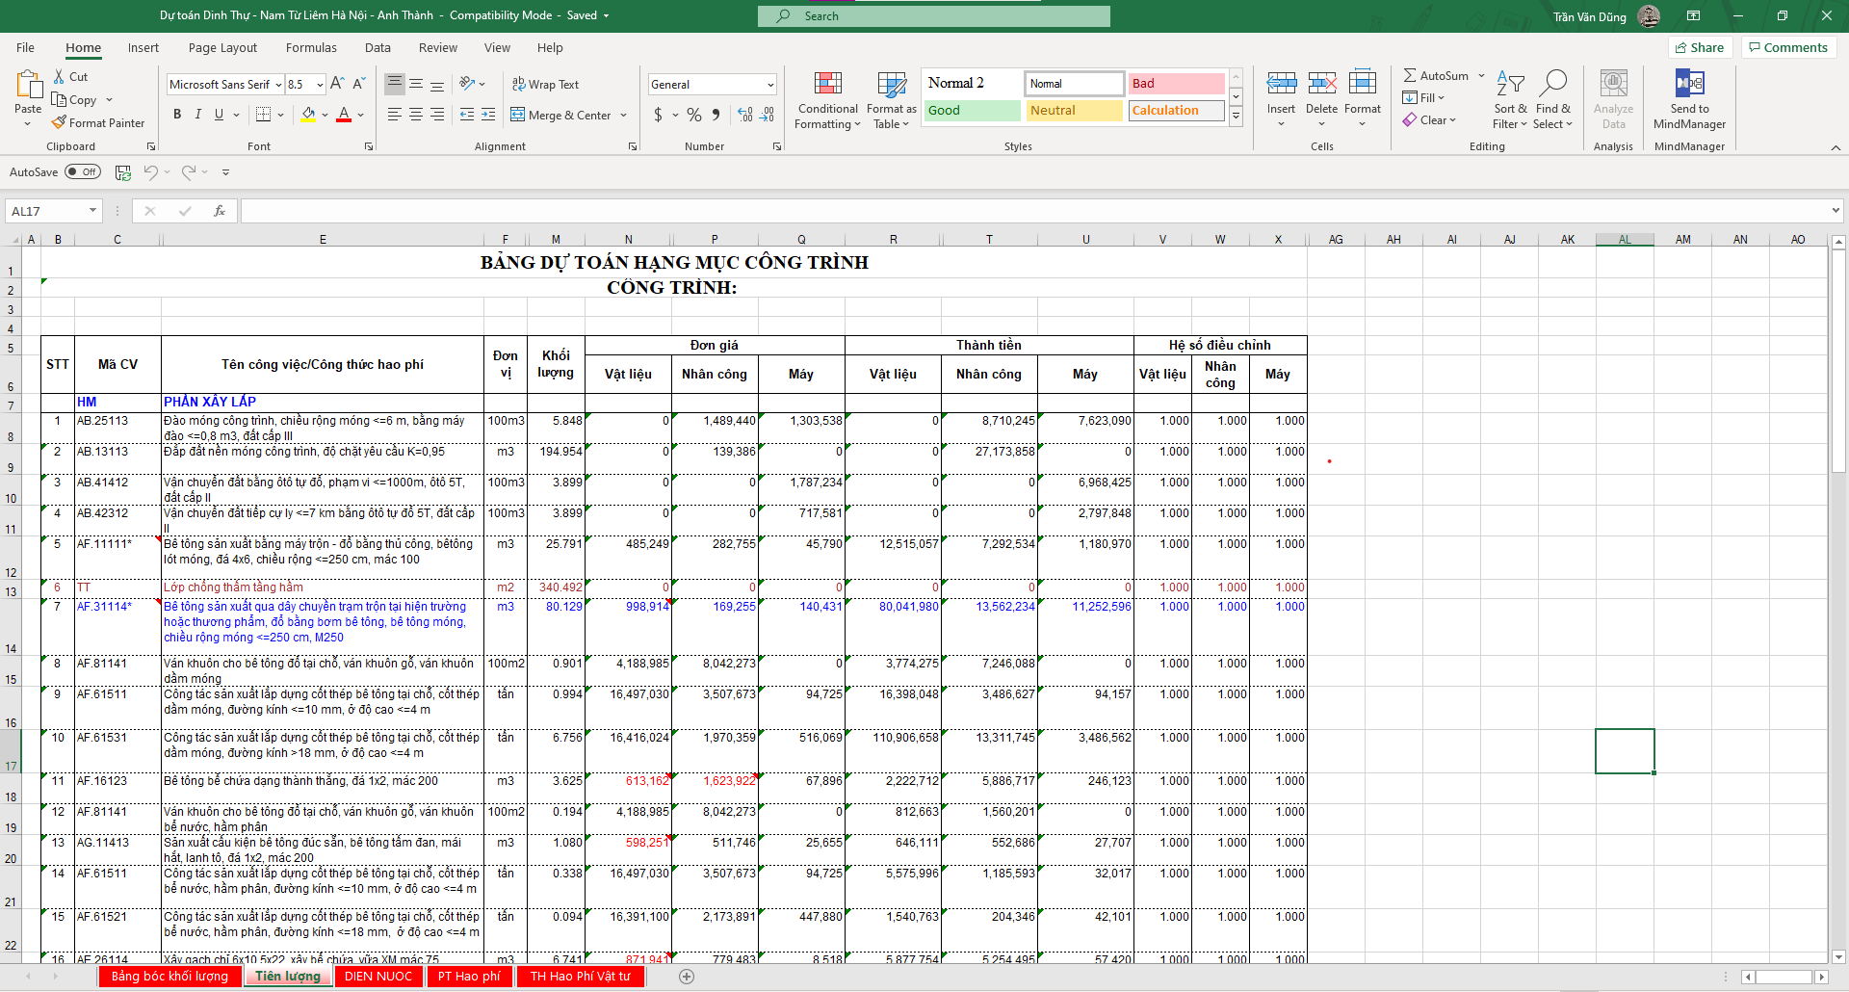This screenshot has height=992, width=1849.
Task: Open Find & Select tool
Action: point(1552,100)
